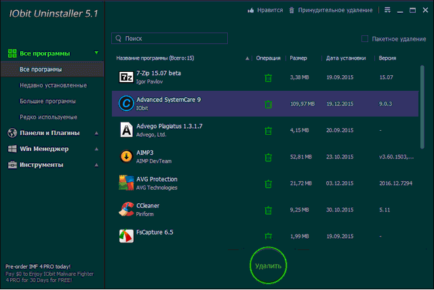Select the AIMP3 row name text
434x290 pixels.
pyautogui.click(x=145, y=153)
